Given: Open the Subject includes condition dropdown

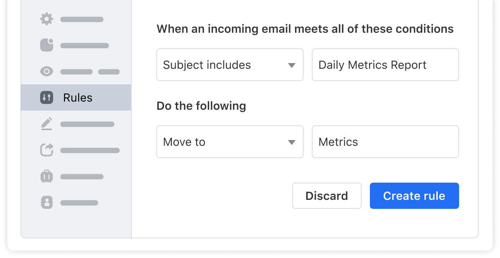Looking at the screenshot, I should point(230,65).
